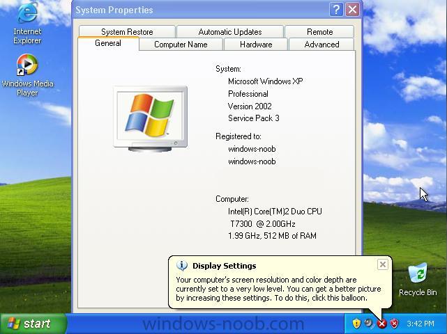Viewport: 447px width, 334px height.
Task: Switch to the System Restore tab
Action: tap(127, 31)
